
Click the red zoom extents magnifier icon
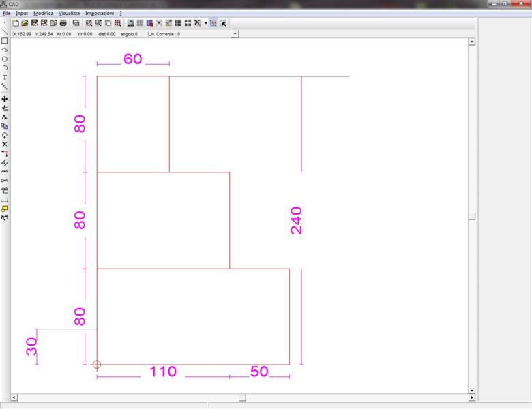click(118, 23)
